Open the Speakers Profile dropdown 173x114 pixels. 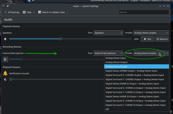[x=151, y=33]
